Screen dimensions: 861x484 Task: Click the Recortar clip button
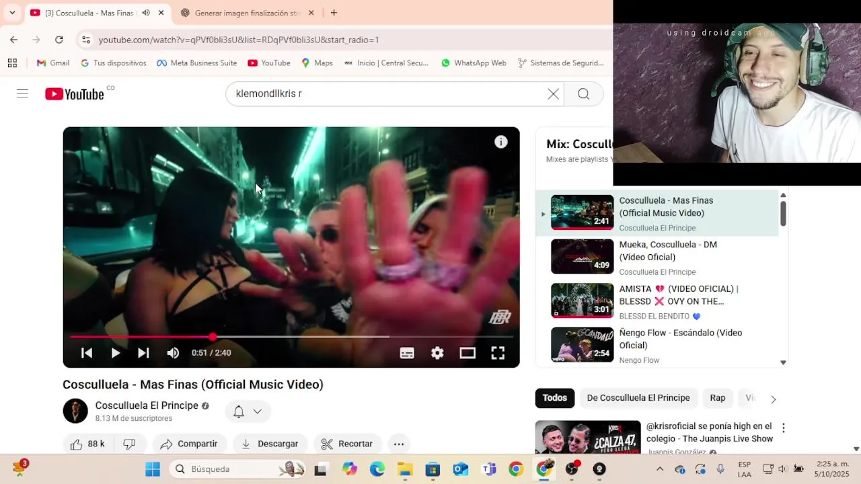347,444
